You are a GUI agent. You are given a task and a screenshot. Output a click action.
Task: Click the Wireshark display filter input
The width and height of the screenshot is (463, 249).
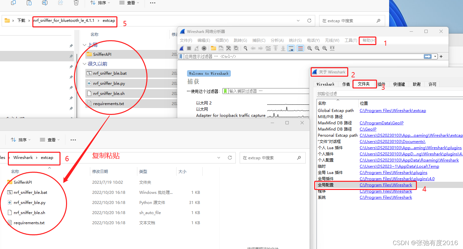click(303, 56)
